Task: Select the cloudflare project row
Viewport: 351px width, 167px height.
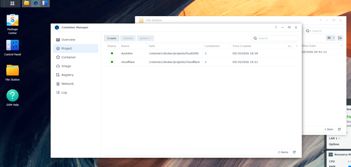Action: click(x=201, y=62)
